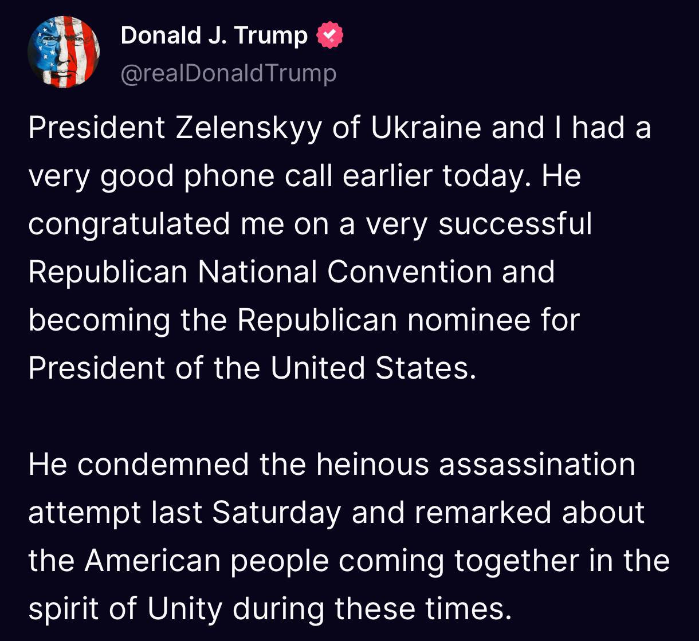Click the word "together" in the post
Viewport: 699px width, 641px height.
tap(517, 560)
